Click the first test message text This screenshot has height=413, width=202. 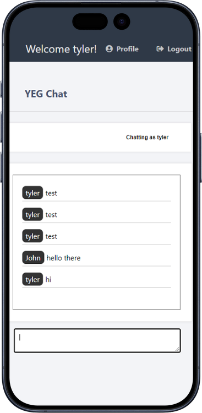51,193
